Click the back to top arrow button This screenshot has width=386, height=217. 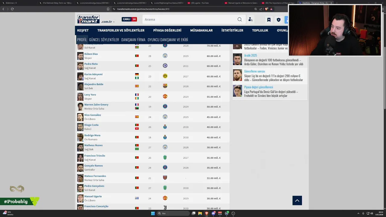coord(297,200)
